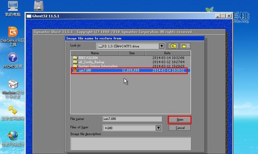Close the Ghost32 window

(x=229, y=16)
